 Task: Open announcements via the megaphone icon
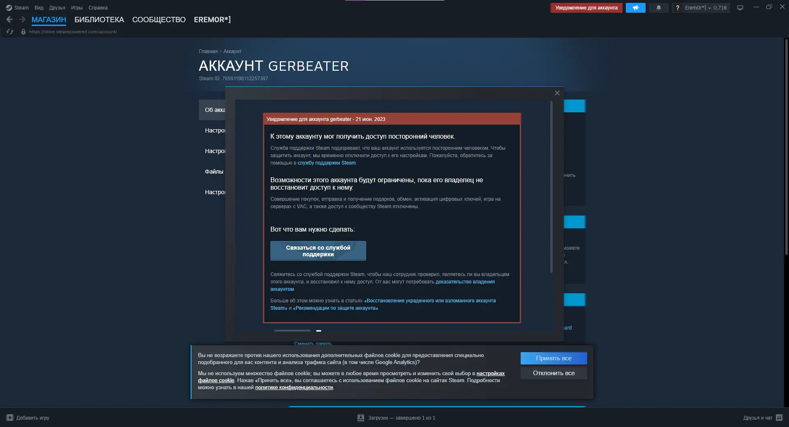636,8
